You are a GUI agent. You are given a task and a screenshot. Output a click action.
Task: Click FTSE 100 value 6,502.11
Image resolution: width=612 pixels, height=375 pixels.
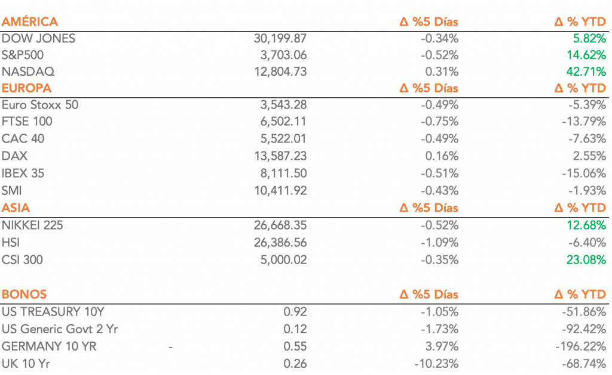pos(281,122)
